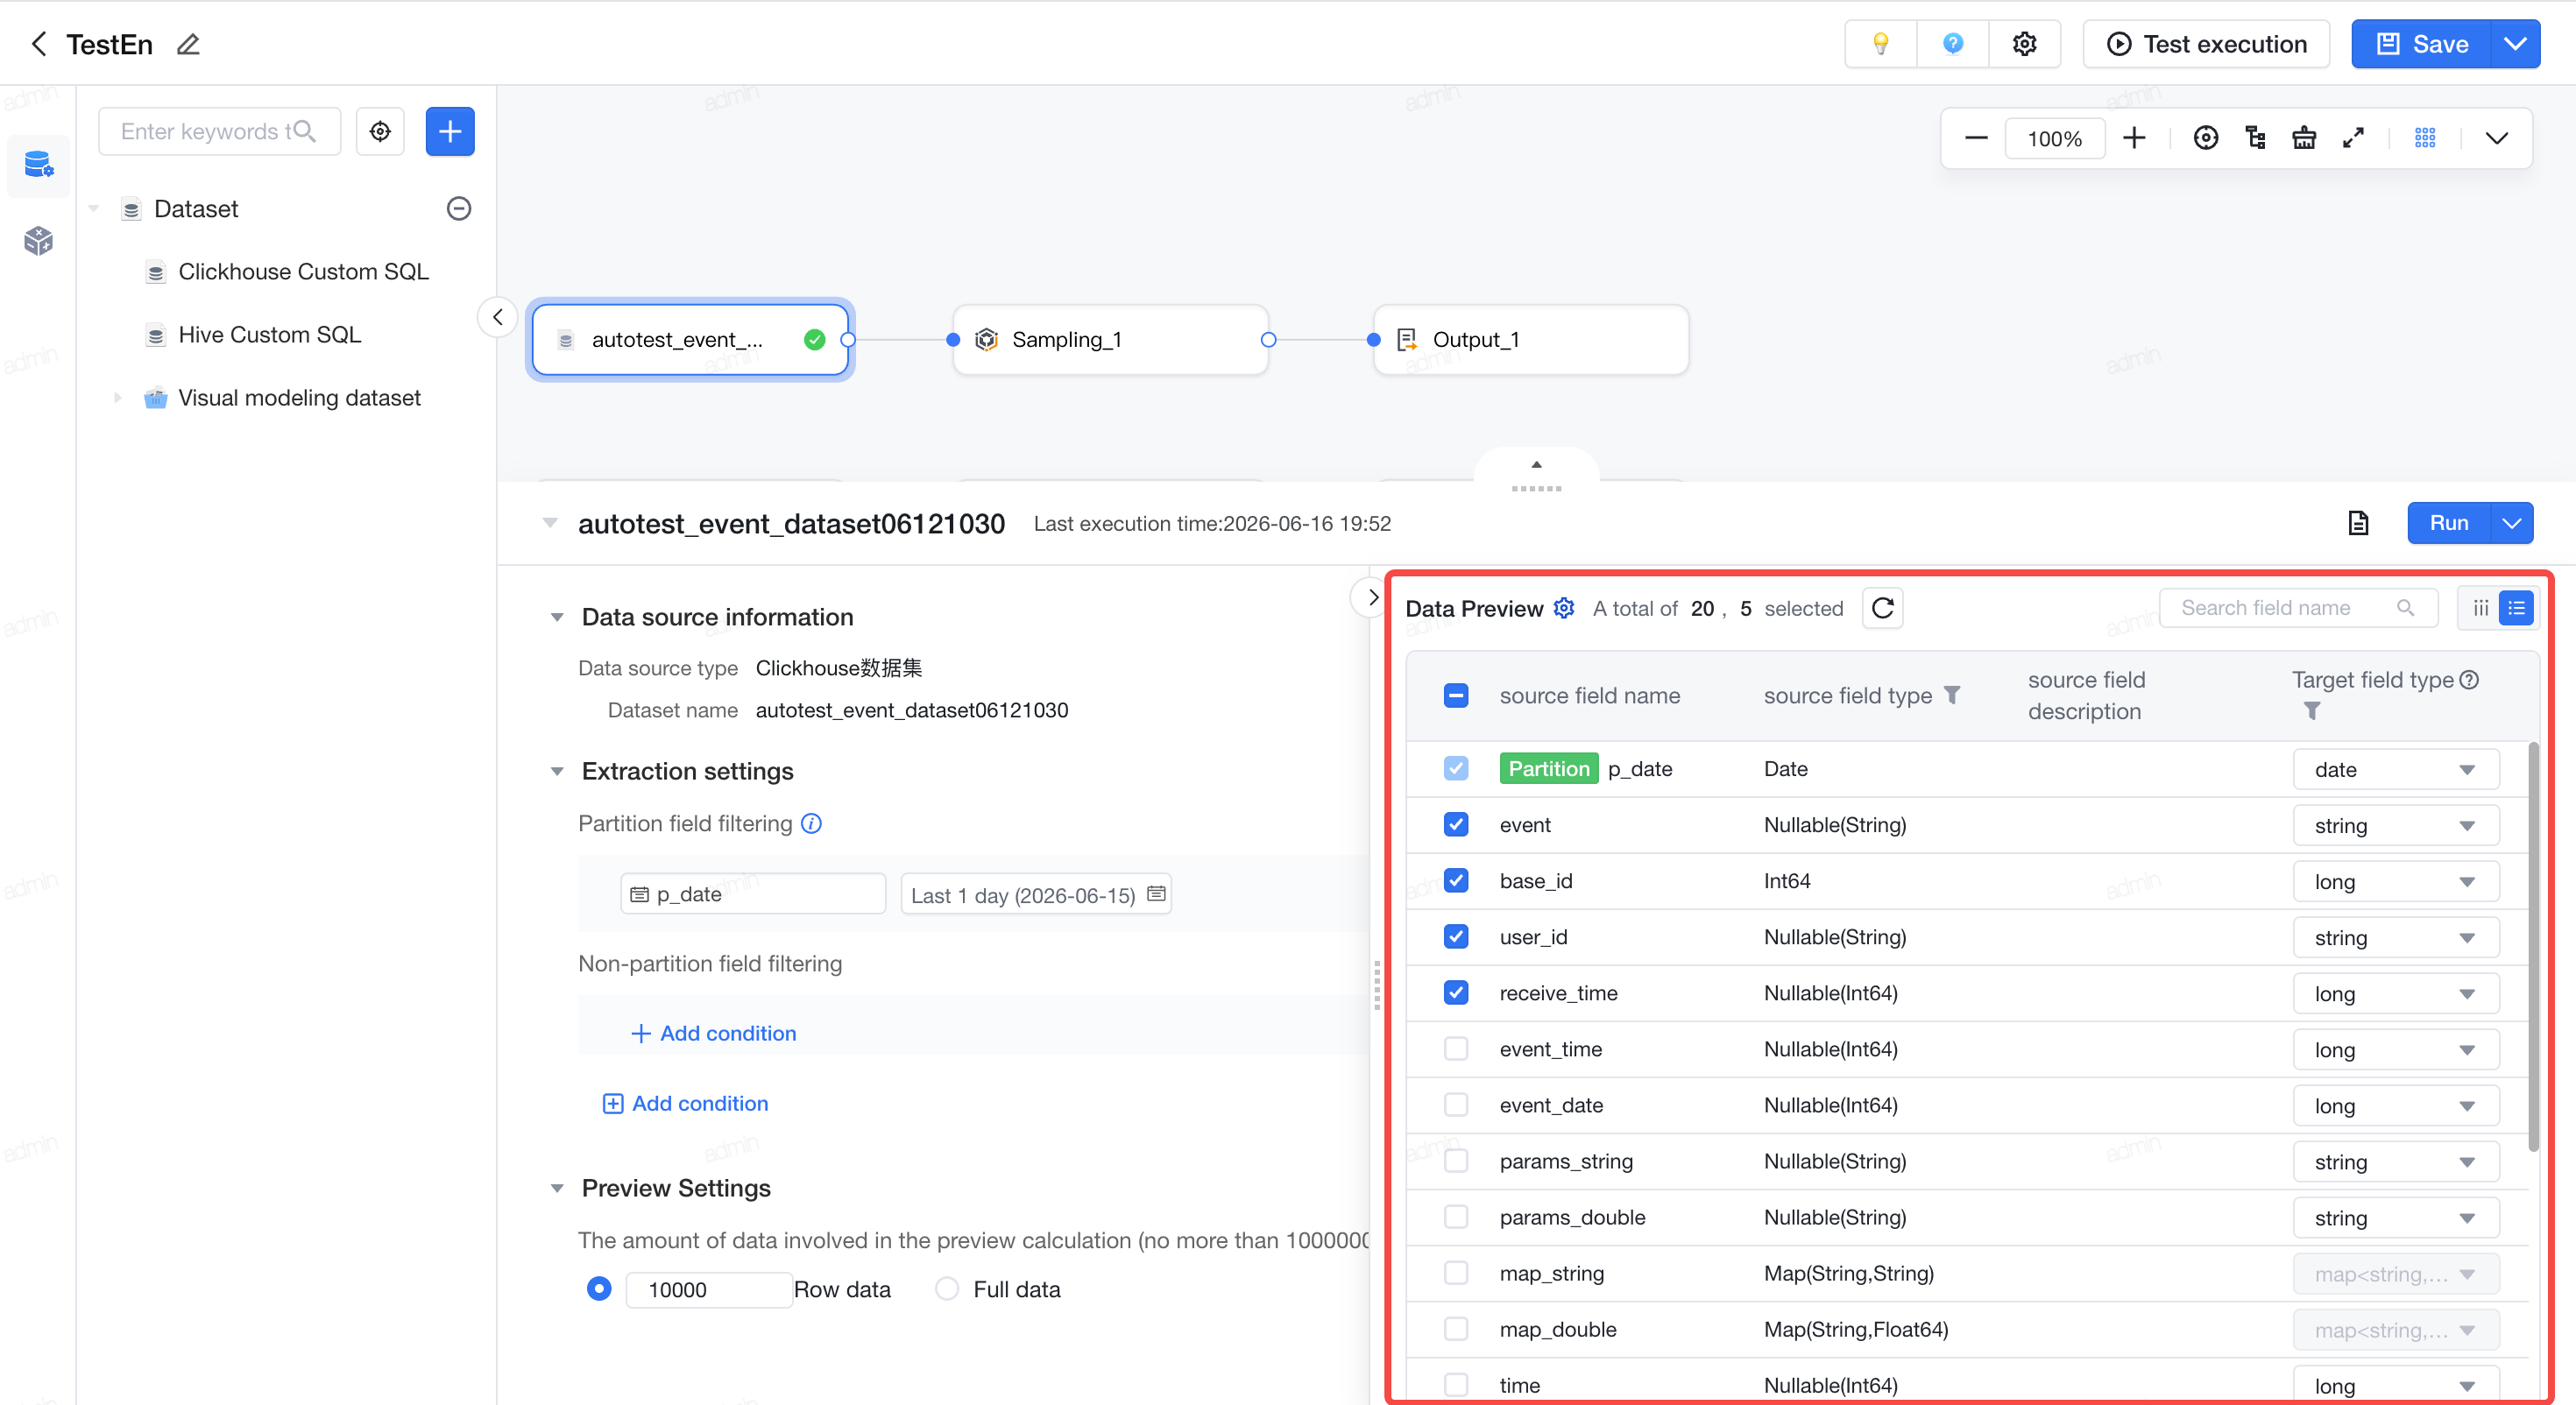Click the fullscreen expand arrows icon

[x=2353, y=138]
